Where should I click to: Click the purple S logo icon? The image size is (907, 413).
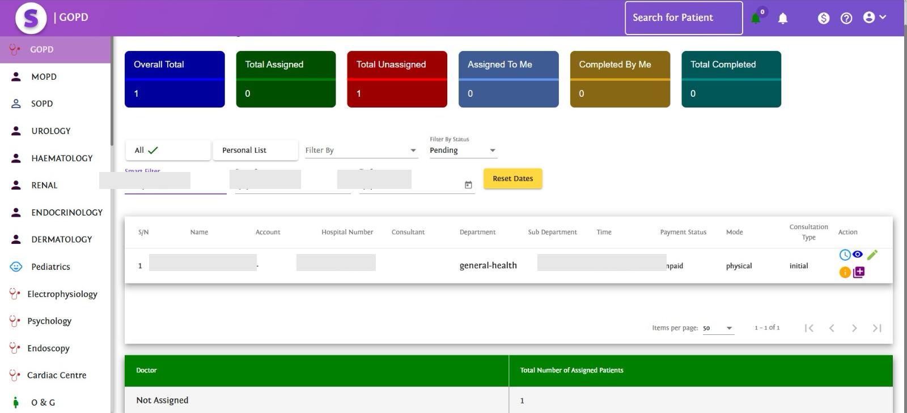point(31,18)
